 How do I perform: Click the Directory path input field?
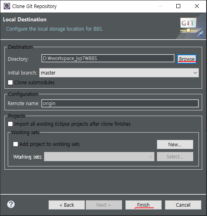pos(108,58)
